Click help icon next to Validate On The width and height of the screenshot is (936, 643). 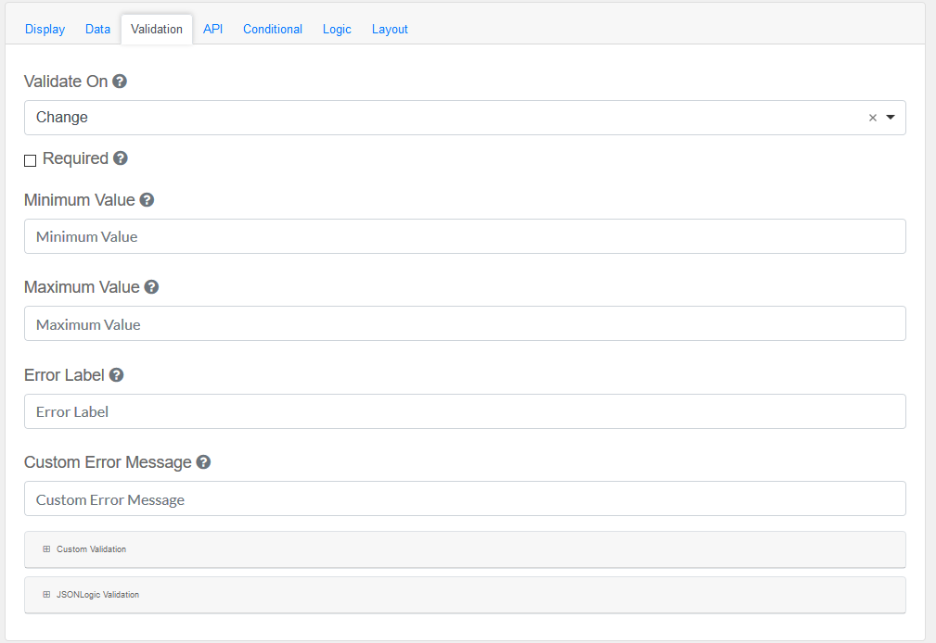tap(120, 82)
